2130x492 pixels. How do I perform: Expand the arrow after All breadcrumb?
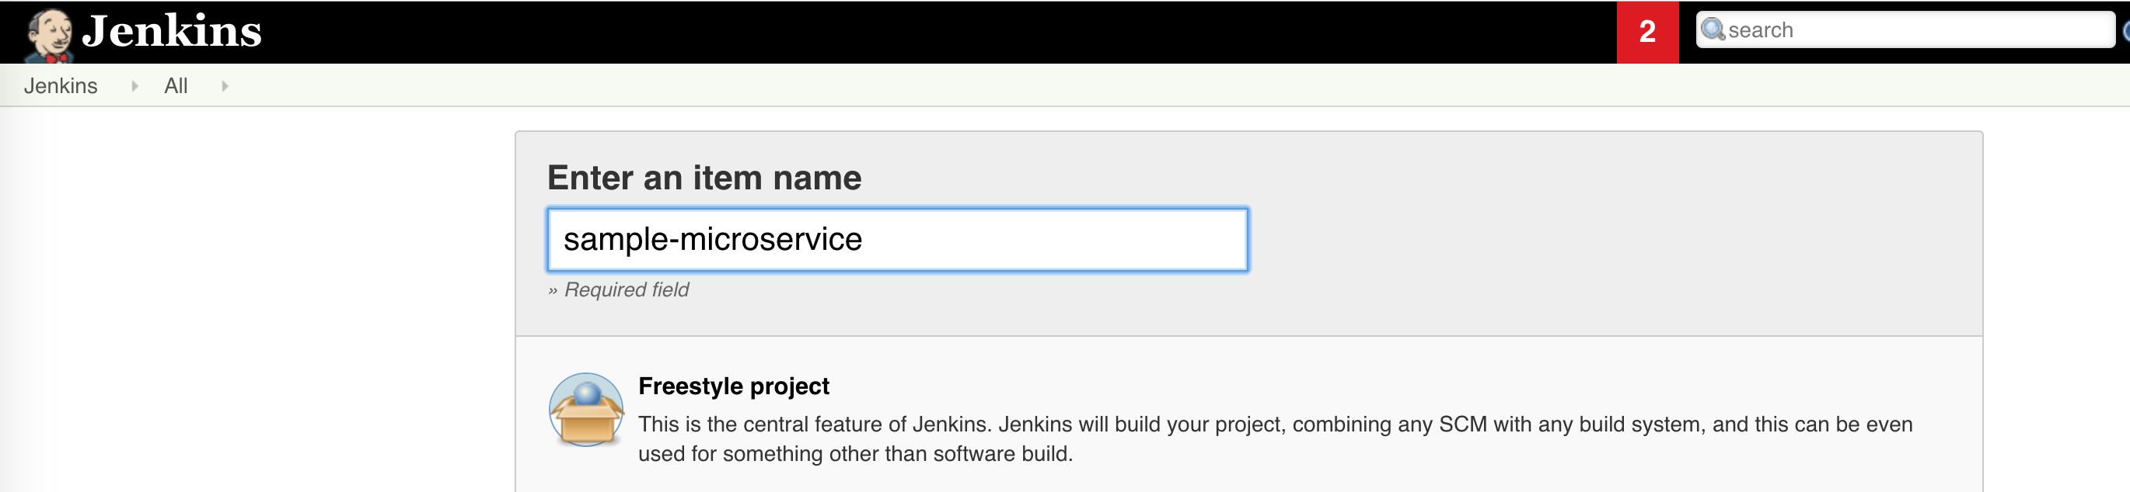[224, 86]
